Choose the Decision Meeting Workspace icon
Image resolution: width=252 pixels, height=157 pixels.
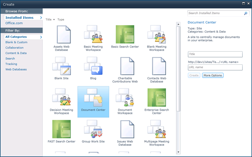pos(61,97)
